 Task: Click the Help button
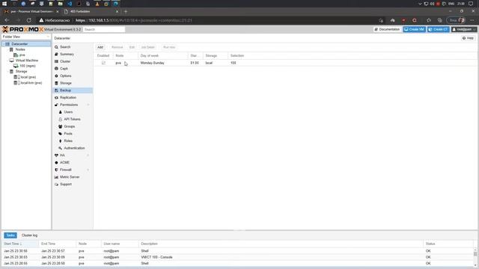(x=468, y=38)
